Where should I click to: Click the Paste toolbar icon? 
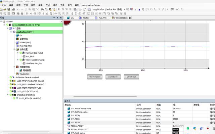(x=34, y=9)
